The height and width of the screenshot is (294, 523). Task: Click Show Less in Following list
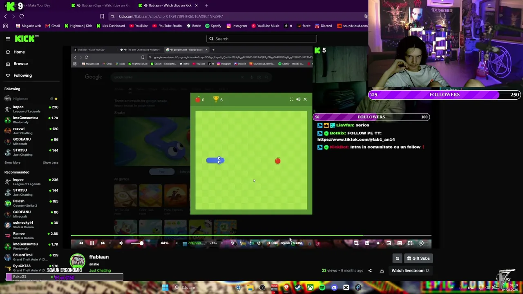coord(51,163)
